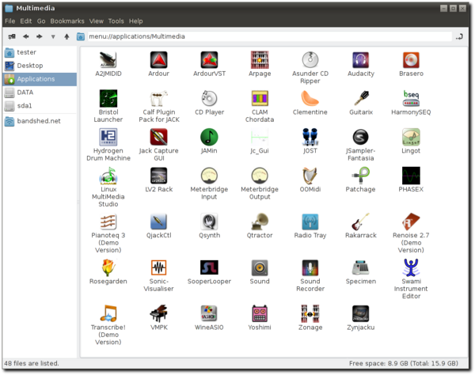Click the Arpage sequencer icon

tap(260, 60)
